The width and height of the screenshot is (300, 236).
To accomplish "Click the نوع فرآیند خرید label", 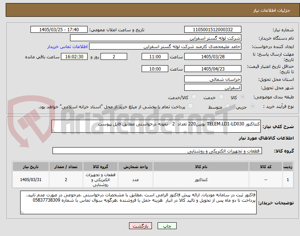I will (278, 106).
